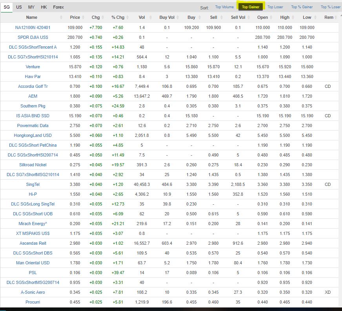Click AEM volume 13,647.2
Image resolution: width=342 pixels, height=311 pixels.
(x=142, y=96)
